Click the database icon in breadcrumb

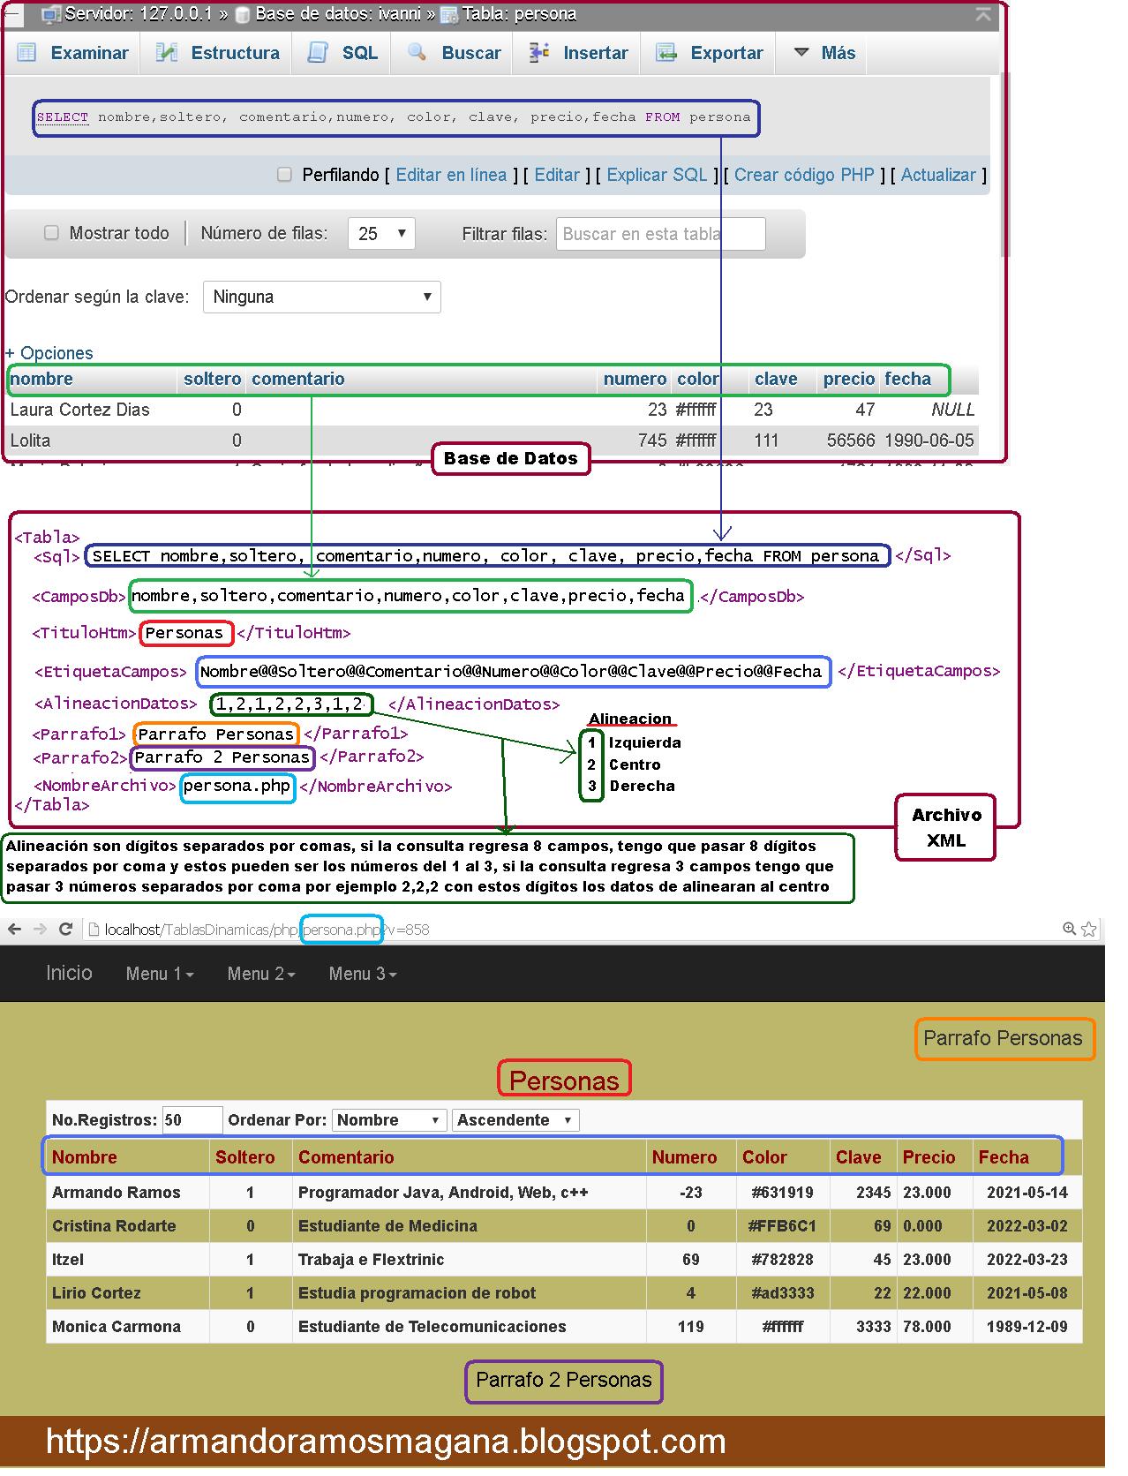242,14
